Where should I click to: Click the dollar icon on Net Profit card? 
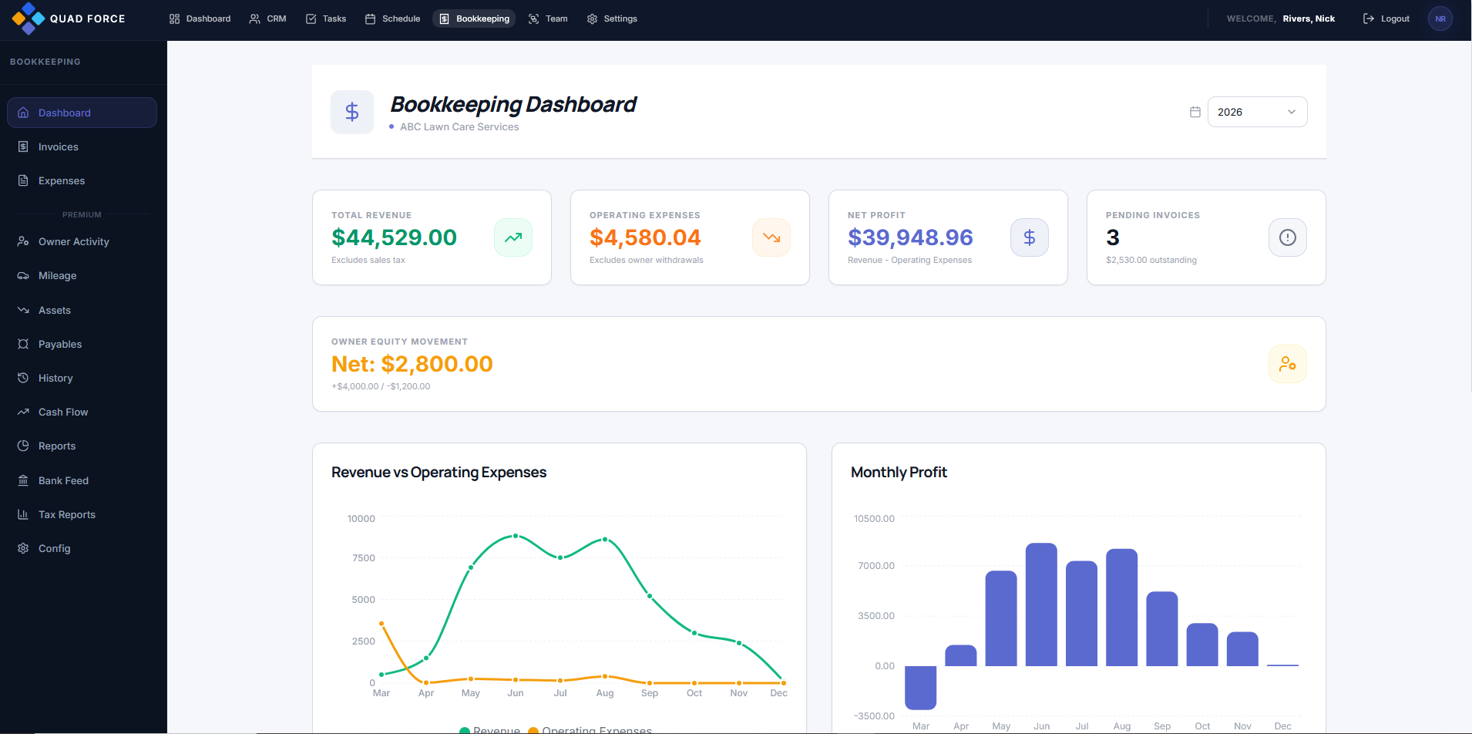1030,237
